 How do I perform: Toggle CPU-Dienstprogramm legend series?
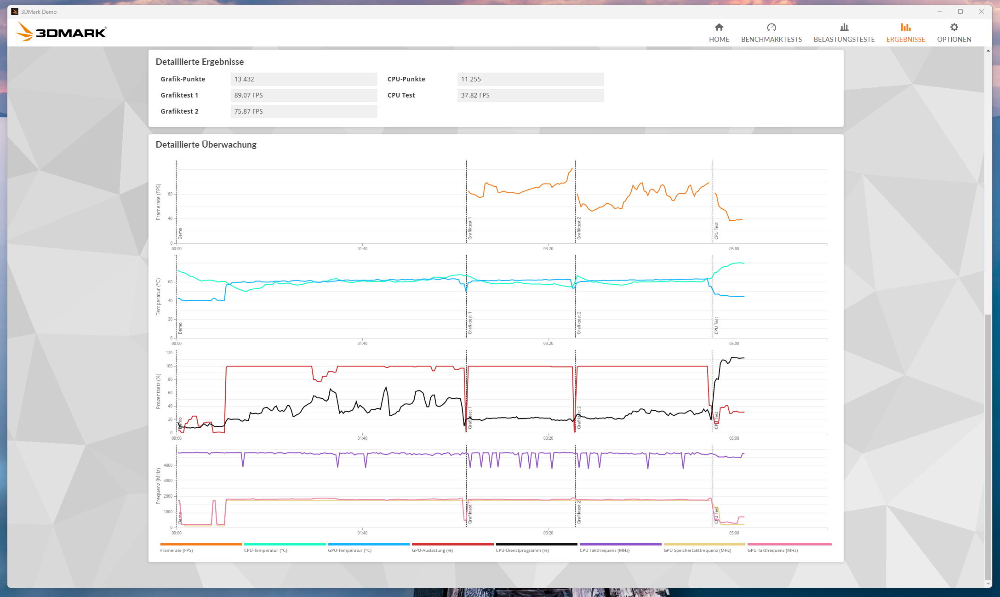click(522, 550)
